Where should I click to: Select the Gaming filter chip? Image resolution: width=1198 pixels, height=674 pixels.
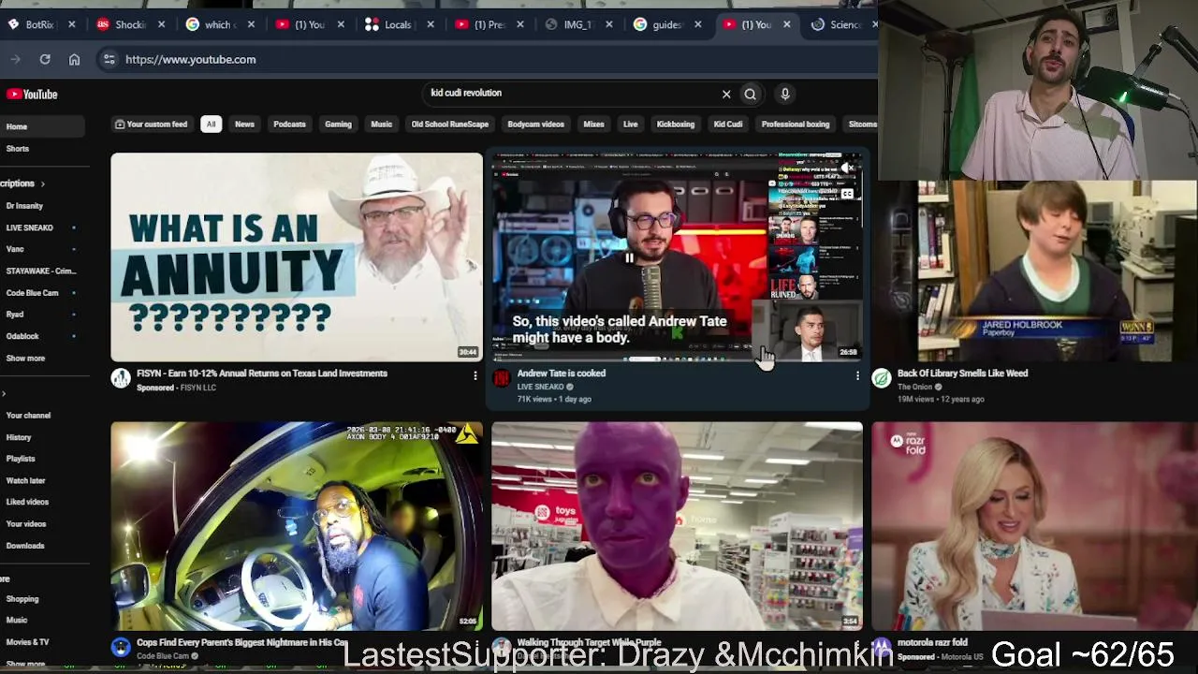pyautogui.click(x=338, y=124)
